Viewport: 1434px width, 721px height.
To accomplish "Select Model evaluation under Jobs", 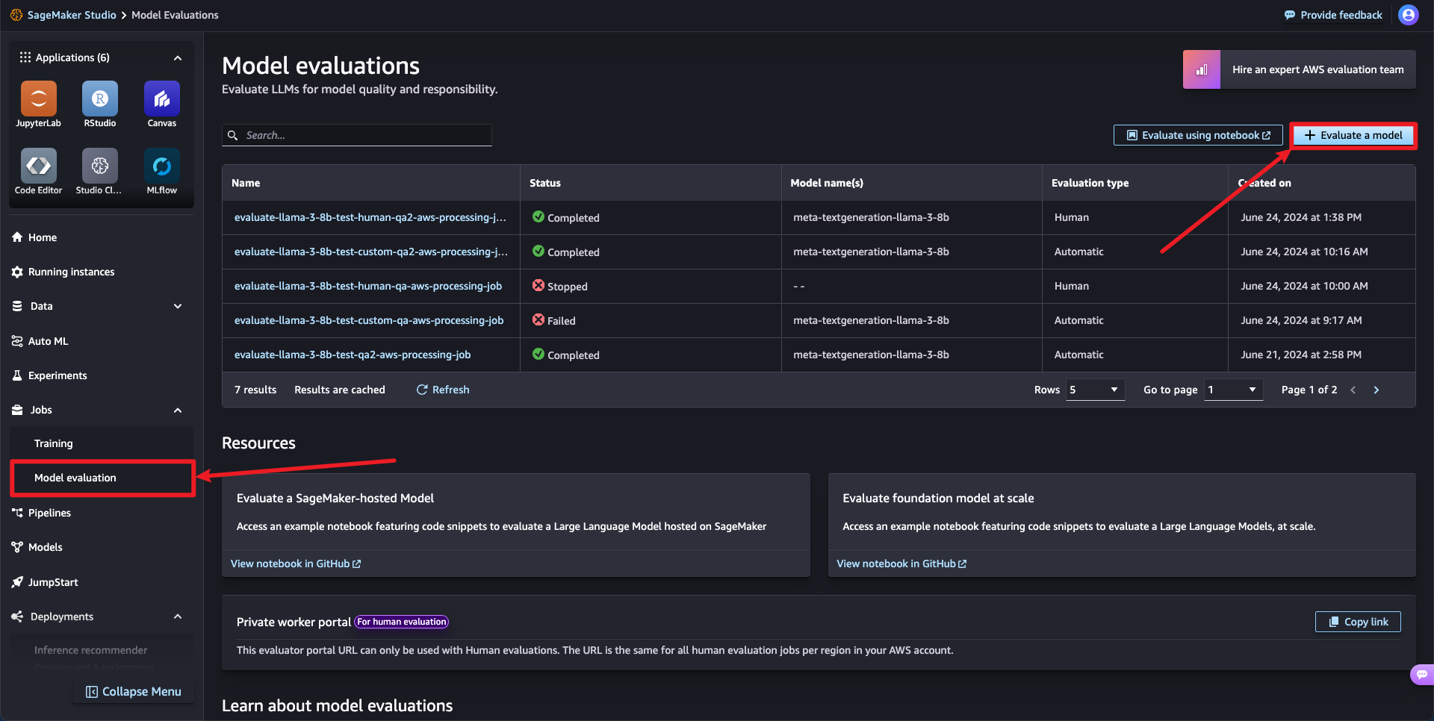I will [x=102, y=478].
